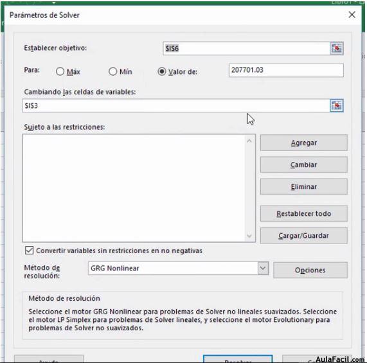Open solver Opciones
This screenshot has width=367, height=363.
point(310,270)
